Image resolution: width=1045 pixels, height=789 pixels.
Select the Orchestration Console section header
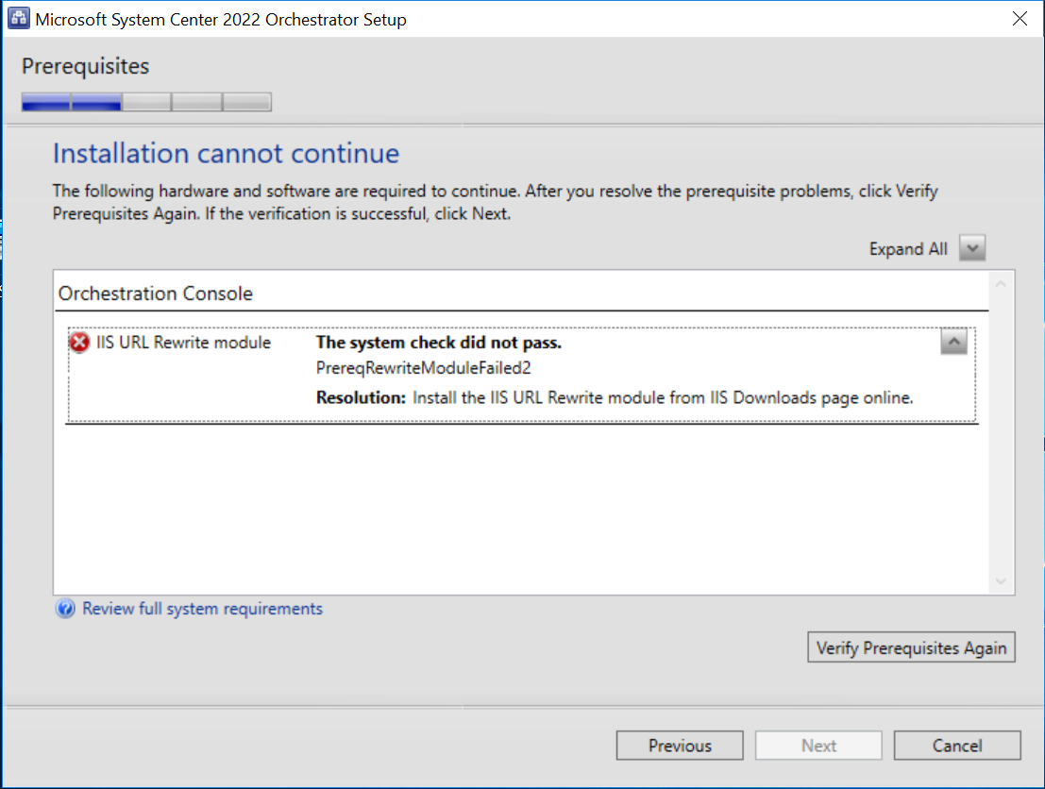tap(156, 294)
